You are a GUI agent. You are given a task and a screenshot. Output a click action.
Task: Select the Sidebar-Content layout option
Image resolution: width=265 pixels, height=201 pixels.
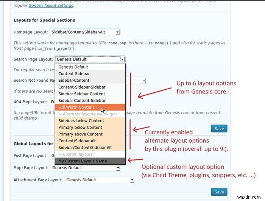74,80
